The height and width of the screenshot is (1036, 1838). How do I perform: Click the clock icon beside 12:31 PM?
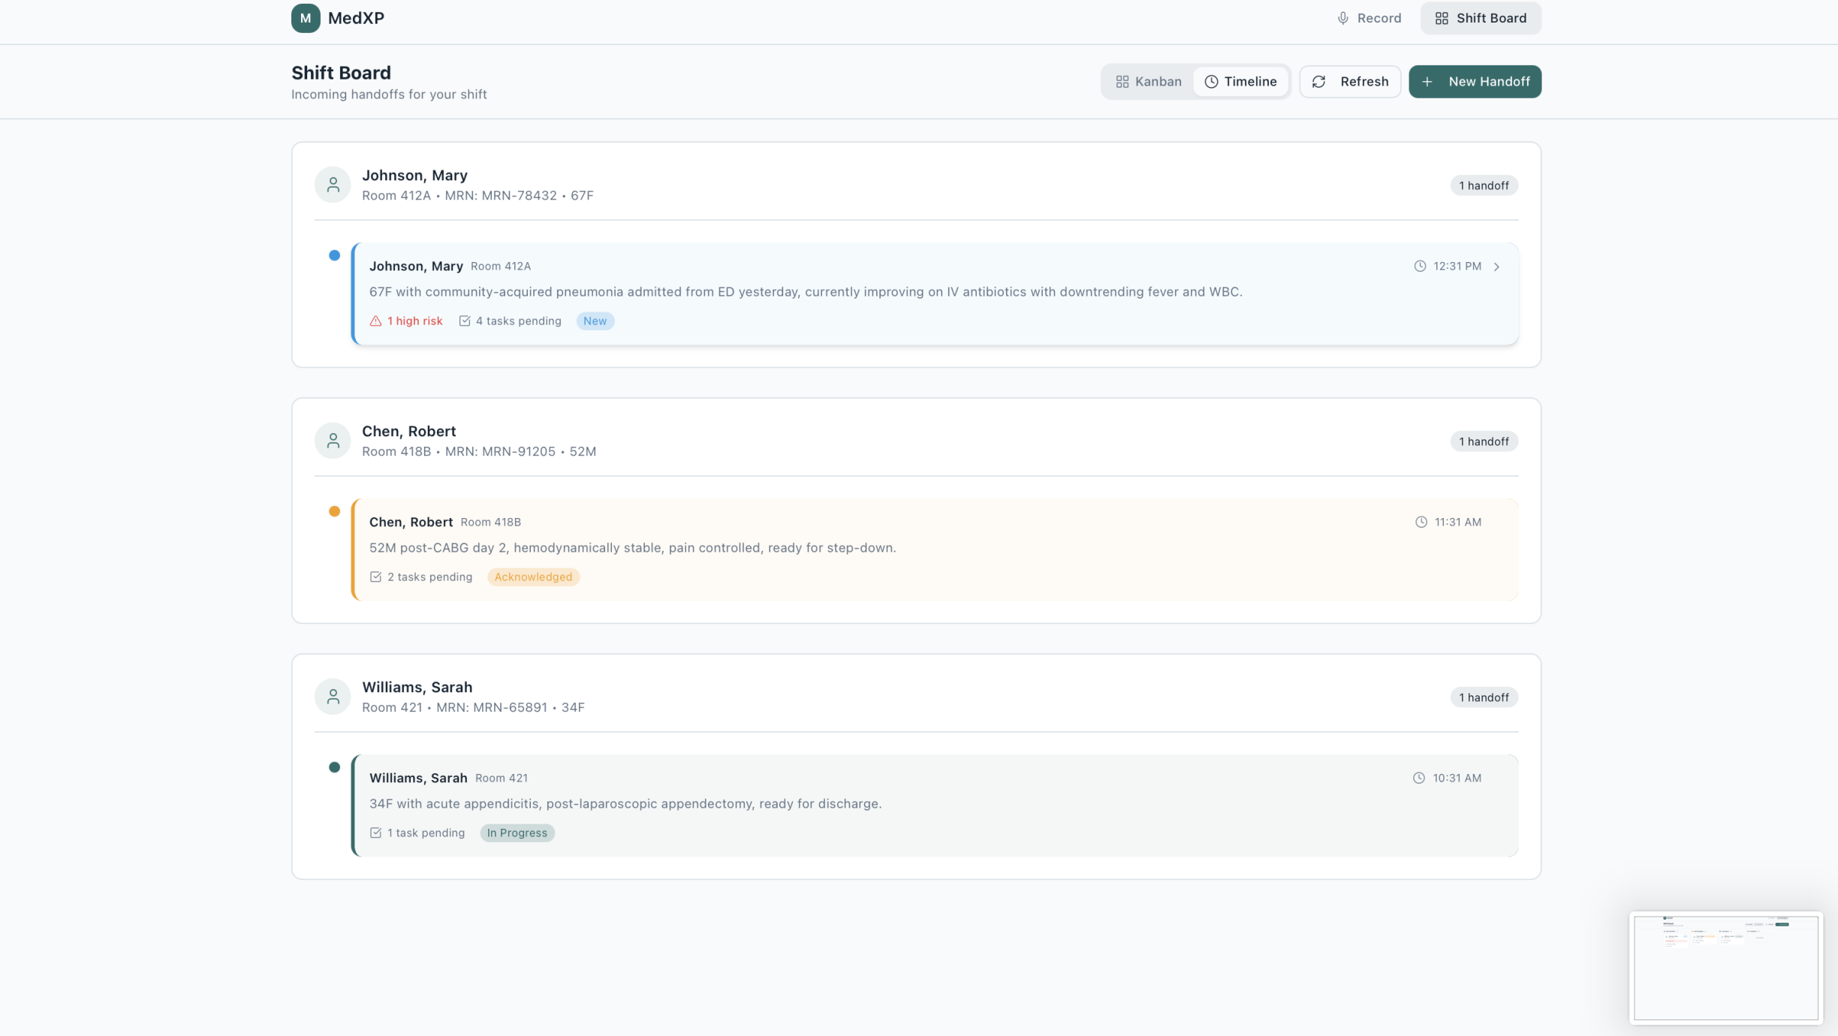(1420, 267)
